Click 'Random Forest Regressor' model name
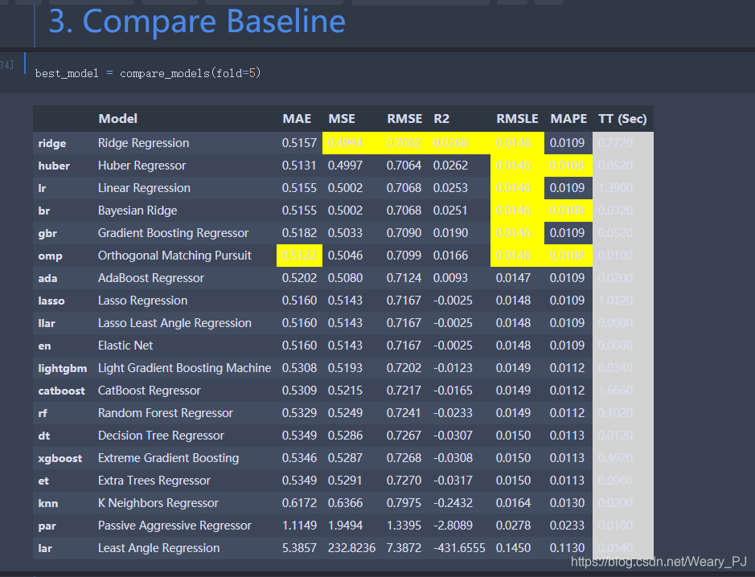The width and height of the screenshot is (755, 577). click(165, 413)
